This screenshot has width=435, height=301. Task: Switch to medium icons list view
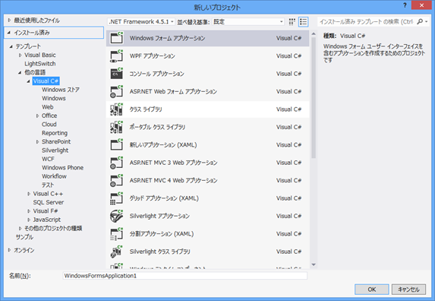[303, 21]
